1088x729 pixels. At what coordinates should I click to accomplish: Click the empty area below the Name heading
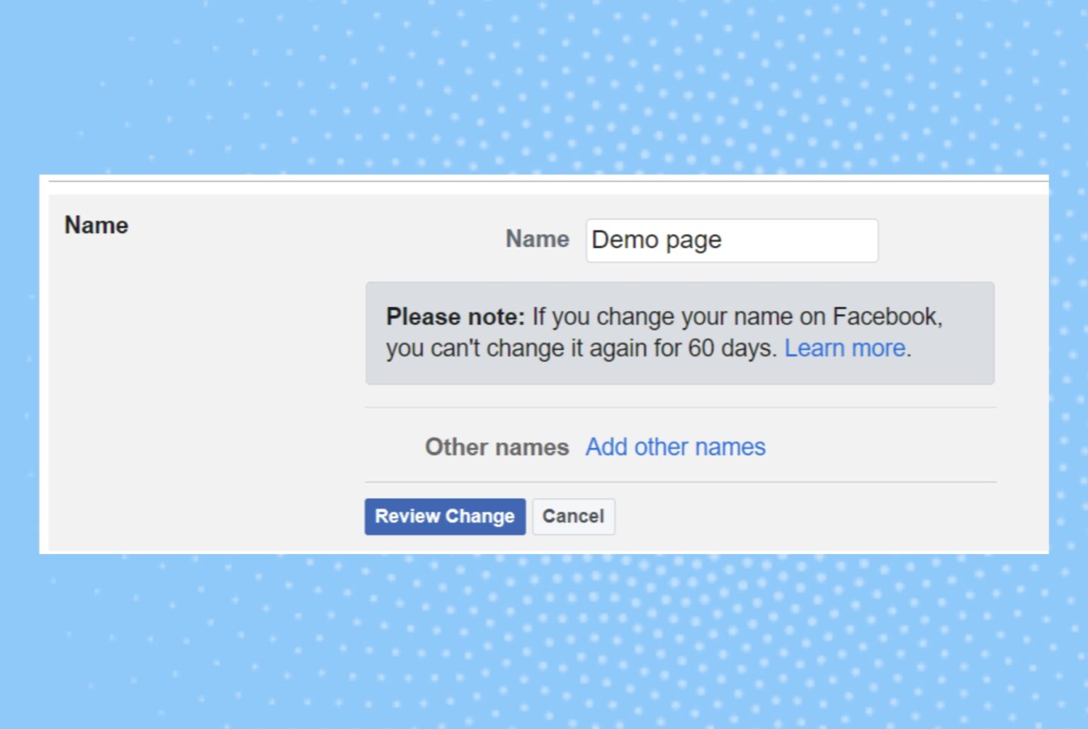tap(177, 390)
